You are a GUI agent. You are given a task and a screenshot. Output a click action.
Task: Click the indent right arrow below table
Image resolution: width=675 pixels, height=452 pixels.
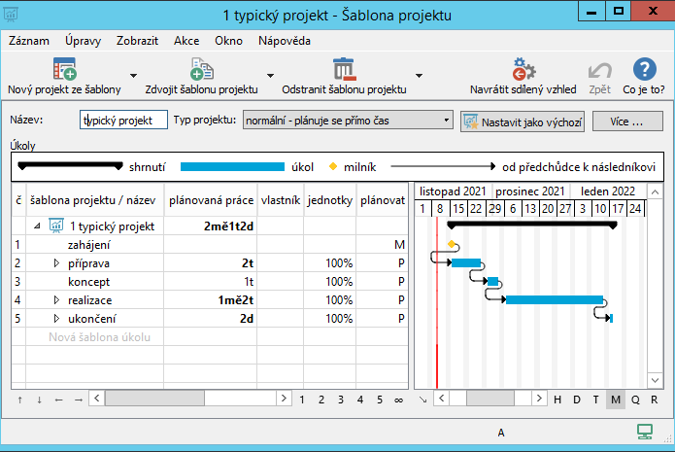coord(78,399)
